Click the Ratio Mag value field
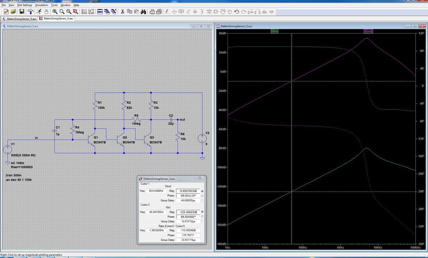Image resolution: width=428 pixels, height=258 pixels. click(x=188, y=230)
